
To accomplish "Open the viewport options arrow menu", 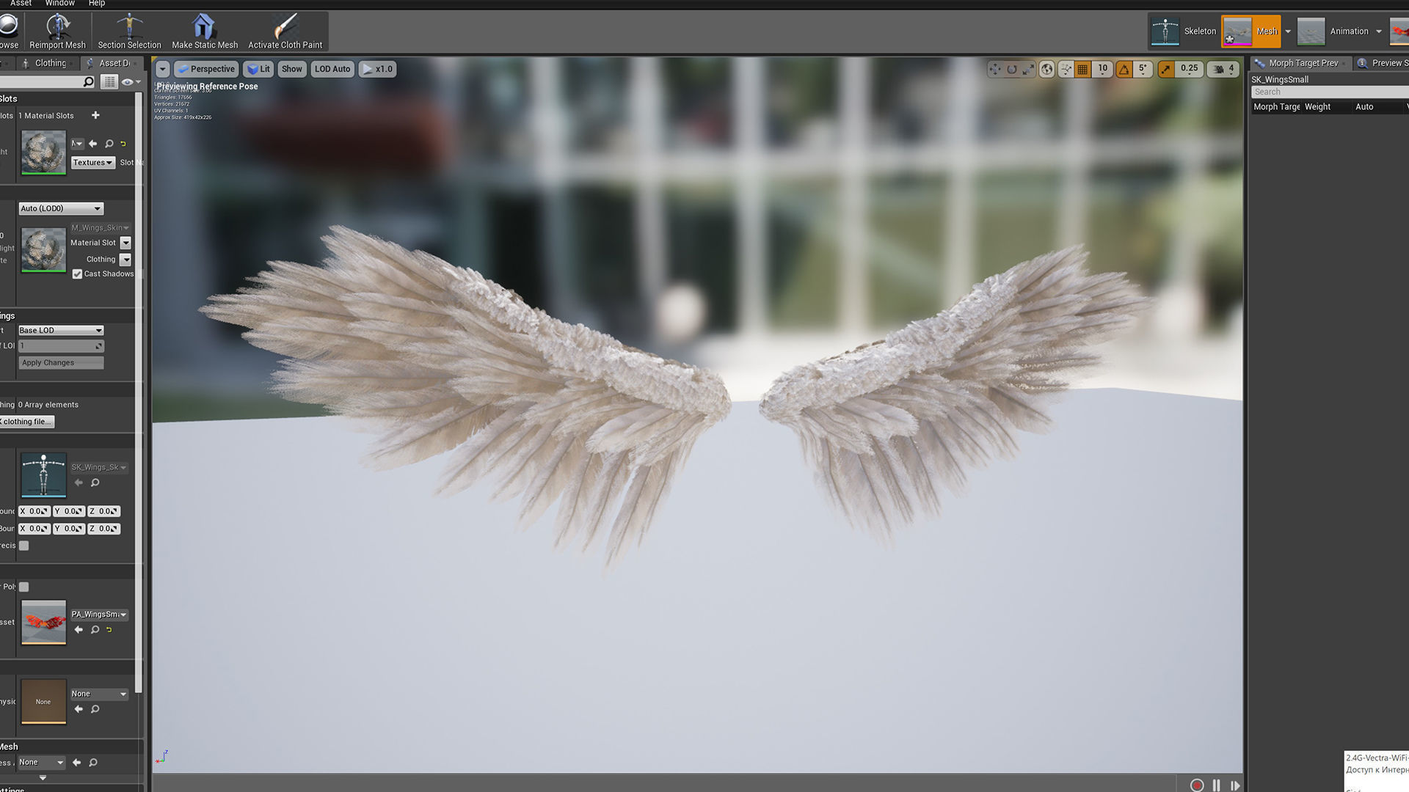I will pos(162,69).
